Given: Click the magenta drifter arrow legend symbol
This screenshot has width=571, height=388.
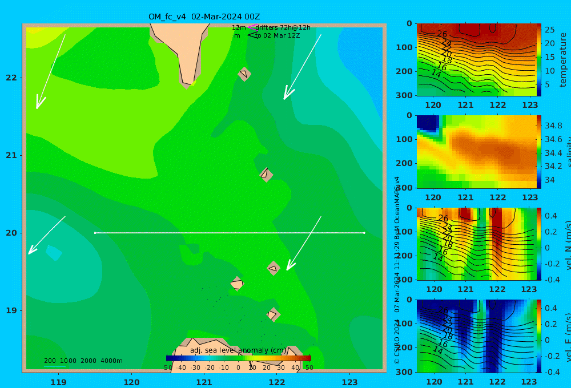Looking at the screenshot, I should tap(252, 27).
